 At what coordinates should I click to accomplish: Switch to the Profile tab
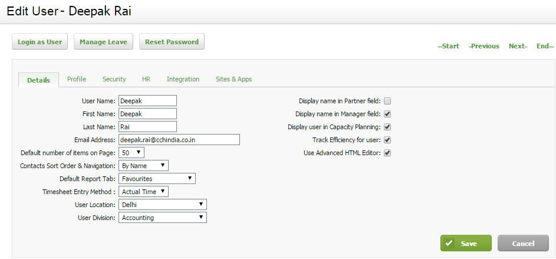(x=77, y=79)
